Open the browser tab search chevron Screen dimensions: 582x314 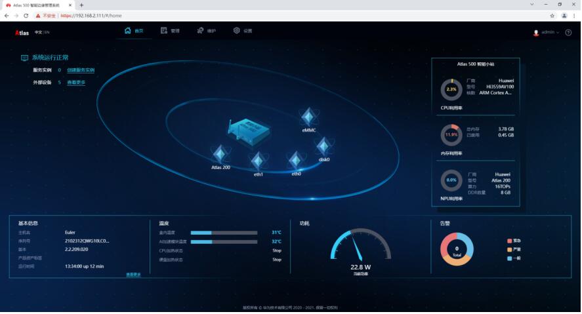(532, 5)
